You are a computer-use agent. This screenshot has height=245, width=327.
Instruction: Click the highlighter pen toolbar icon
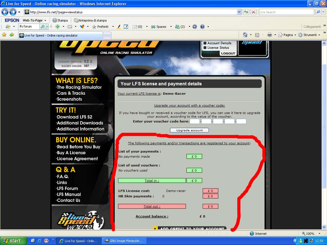pyautogui.click(x=119, y=27)
